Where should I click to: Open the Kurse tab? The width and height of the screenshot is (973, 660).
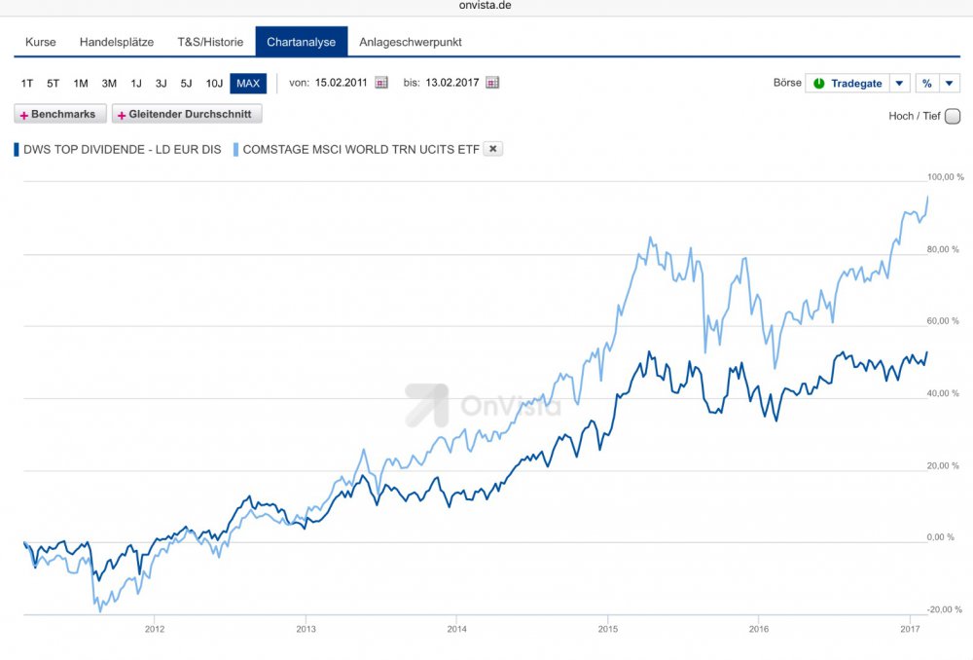(x=40, y=42)
